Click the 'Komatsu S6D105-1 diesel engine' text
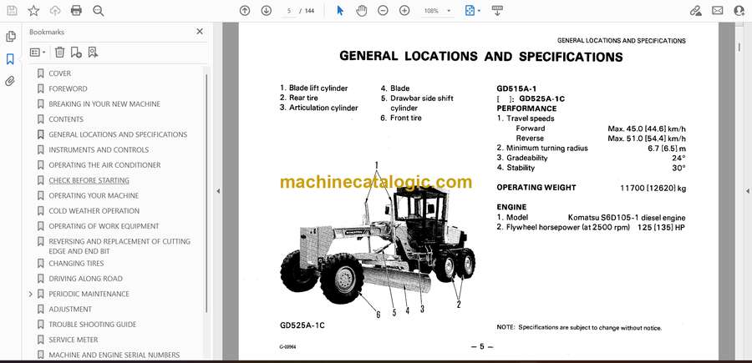The image size is (752, 363). point(627,218)
